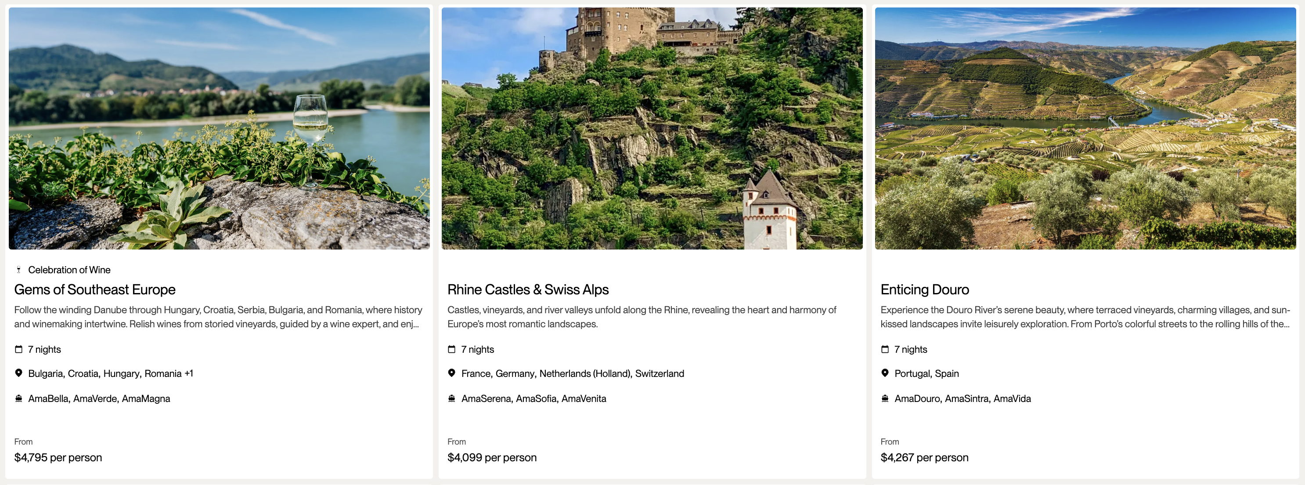
Task: Click the Douro valley vineyards photo
Action: pos(1085,128)
